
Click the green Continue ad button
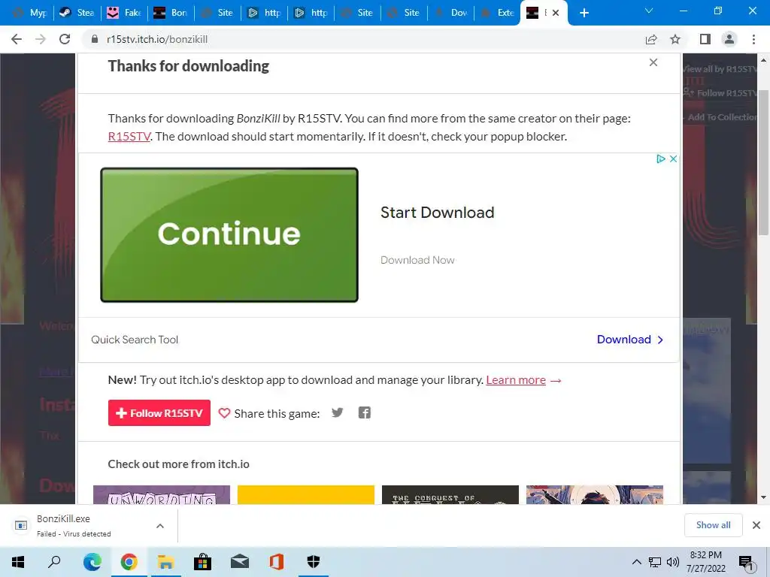click(229, 234)
